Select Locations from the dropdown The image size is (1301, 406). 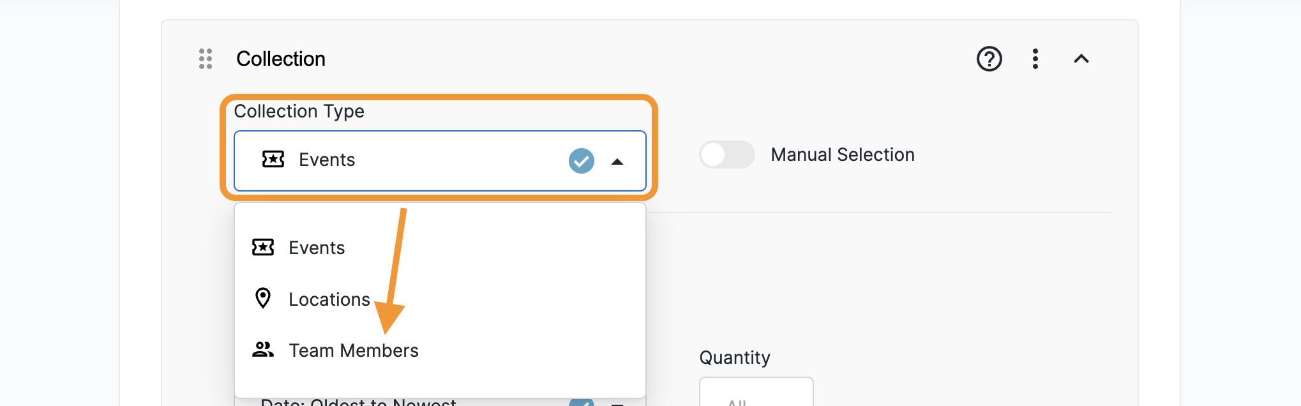[329, 298]
